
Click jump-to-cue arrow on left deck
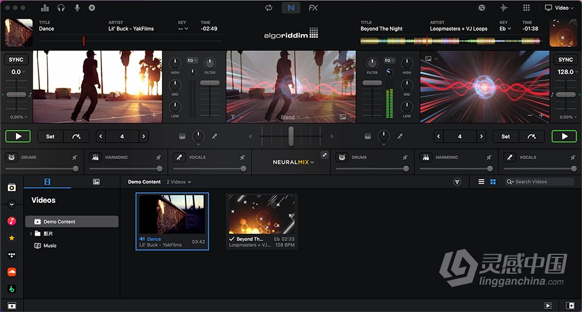(76, 137)
